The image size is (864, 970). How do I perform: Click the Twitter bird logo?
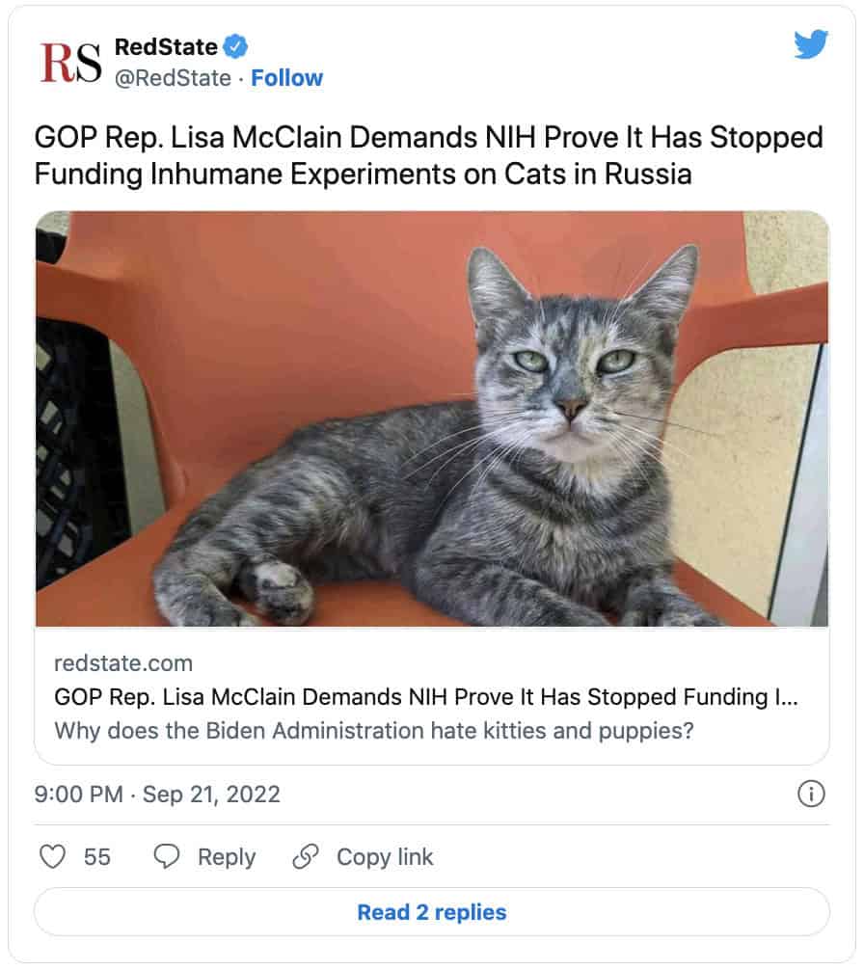811,44
